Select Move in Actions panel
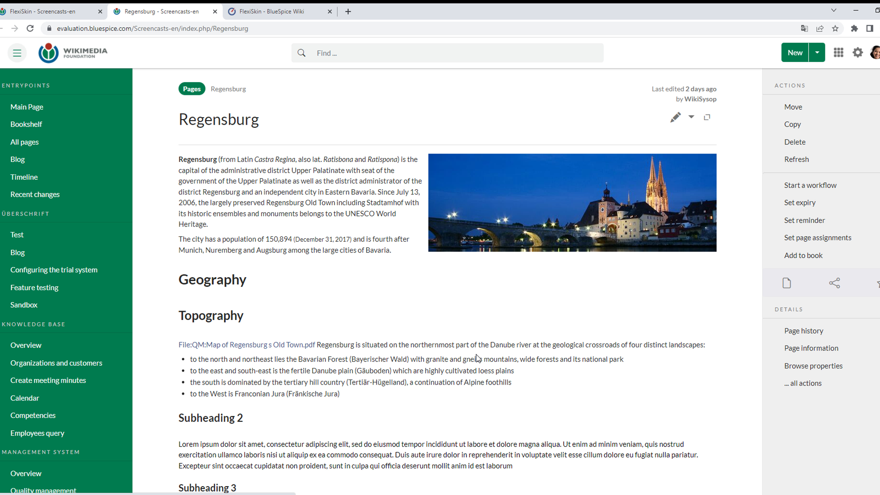The height and width of the screenshot is (495, 880). [793, 107]
